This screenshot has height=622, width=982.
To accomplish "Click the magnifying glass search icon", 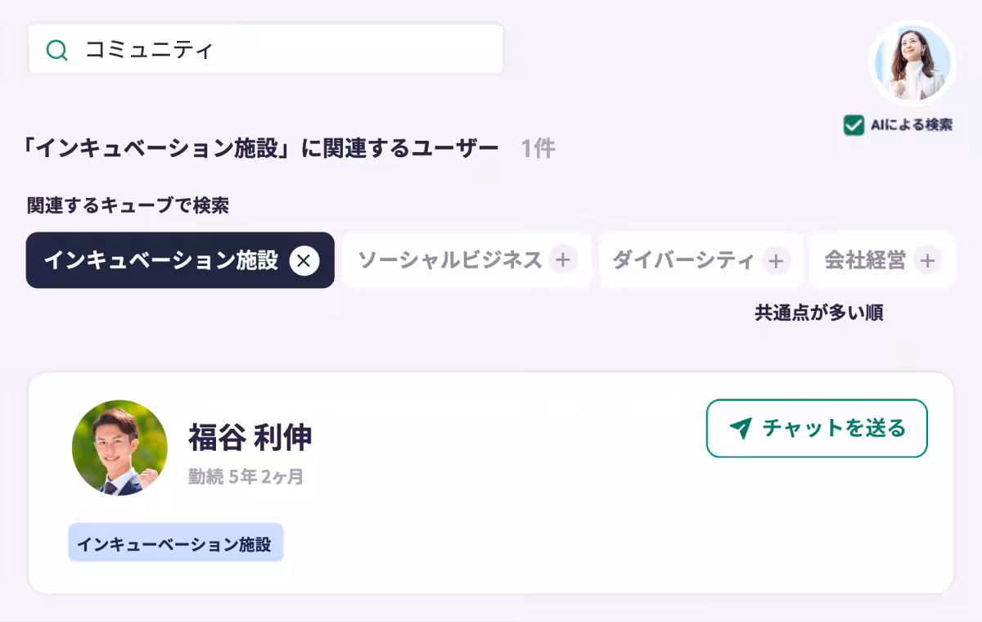I will 56,50.
